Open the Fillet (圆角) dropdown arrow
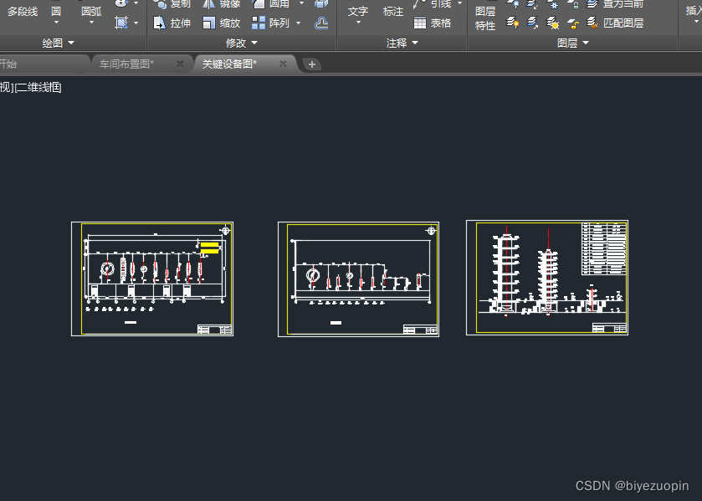702x501 pixels. 301,3
